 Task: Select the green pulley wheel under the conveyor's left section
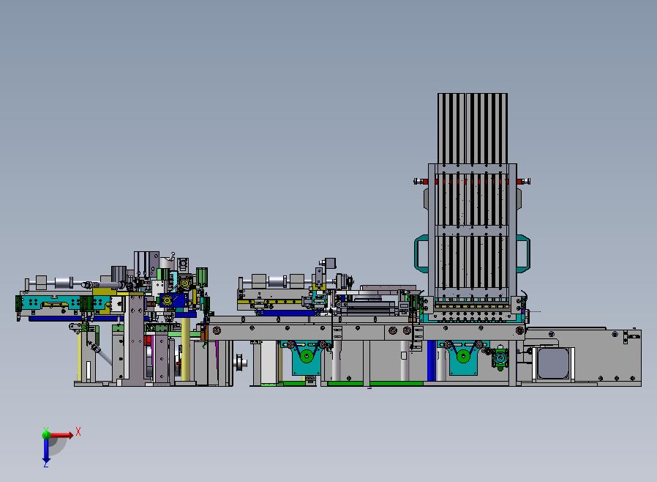pos(307,357)
